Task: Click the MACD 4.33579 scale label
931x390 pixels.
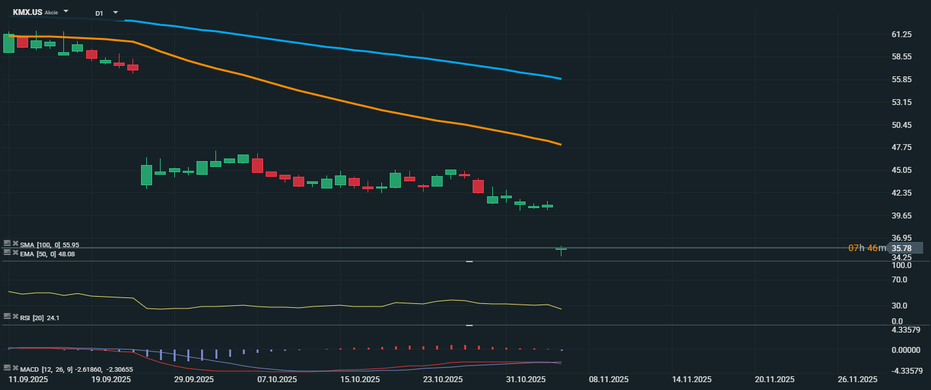Action: tap(906, 330)
